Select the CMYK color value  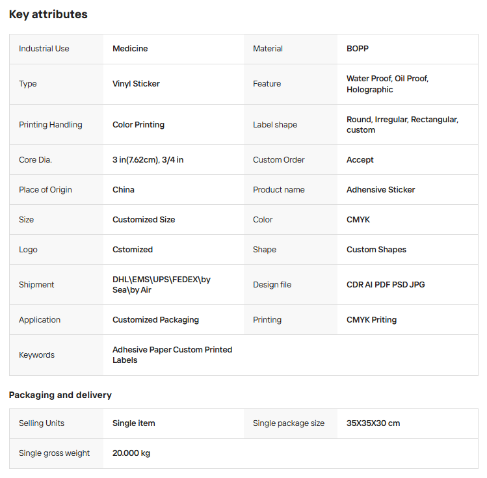pos(358,220)
